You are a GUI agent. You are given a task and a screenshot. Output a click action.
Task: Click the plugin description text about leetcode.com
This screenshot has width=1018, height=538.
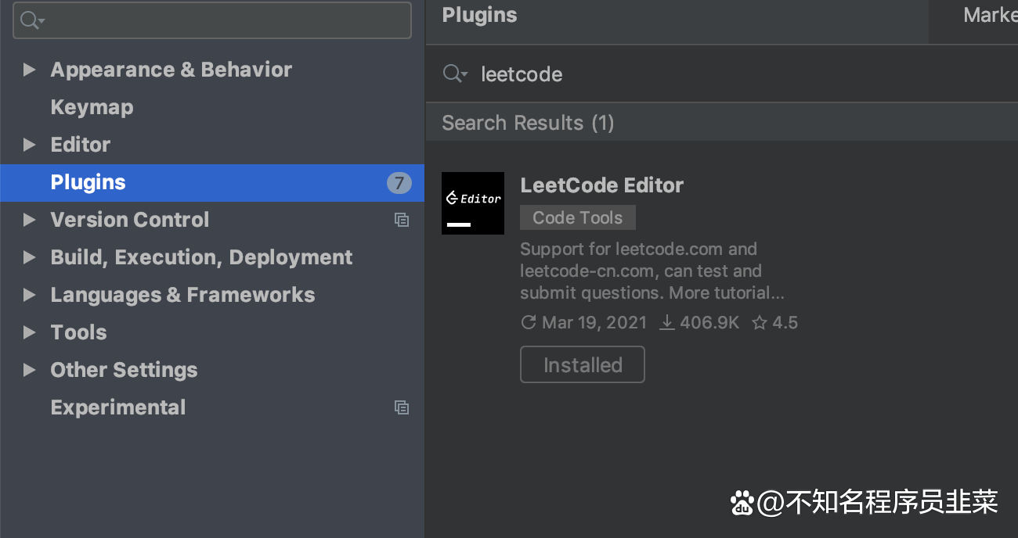click(x=652, y=271)
